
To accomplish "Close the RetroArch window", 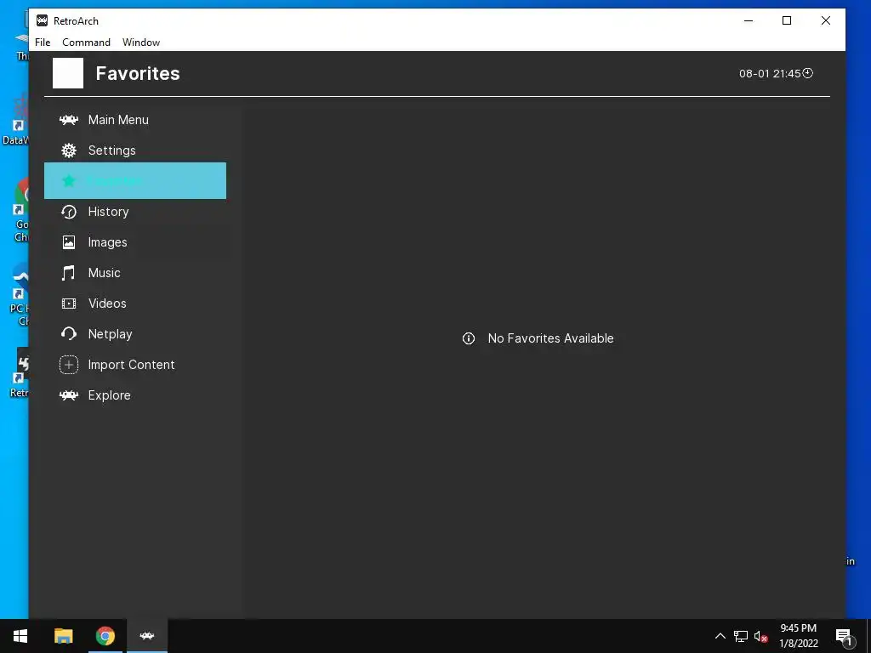I will (825, 20).
